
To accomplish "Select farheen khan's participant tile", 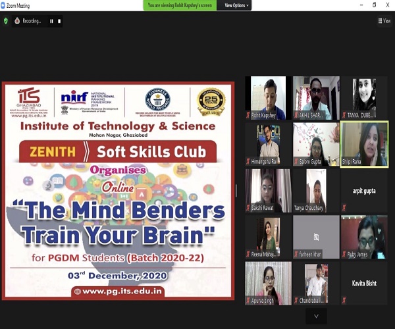I will pos(316,237).
